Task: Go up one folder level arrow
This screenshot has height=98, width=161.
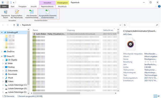Action: [x=14, y=25]
